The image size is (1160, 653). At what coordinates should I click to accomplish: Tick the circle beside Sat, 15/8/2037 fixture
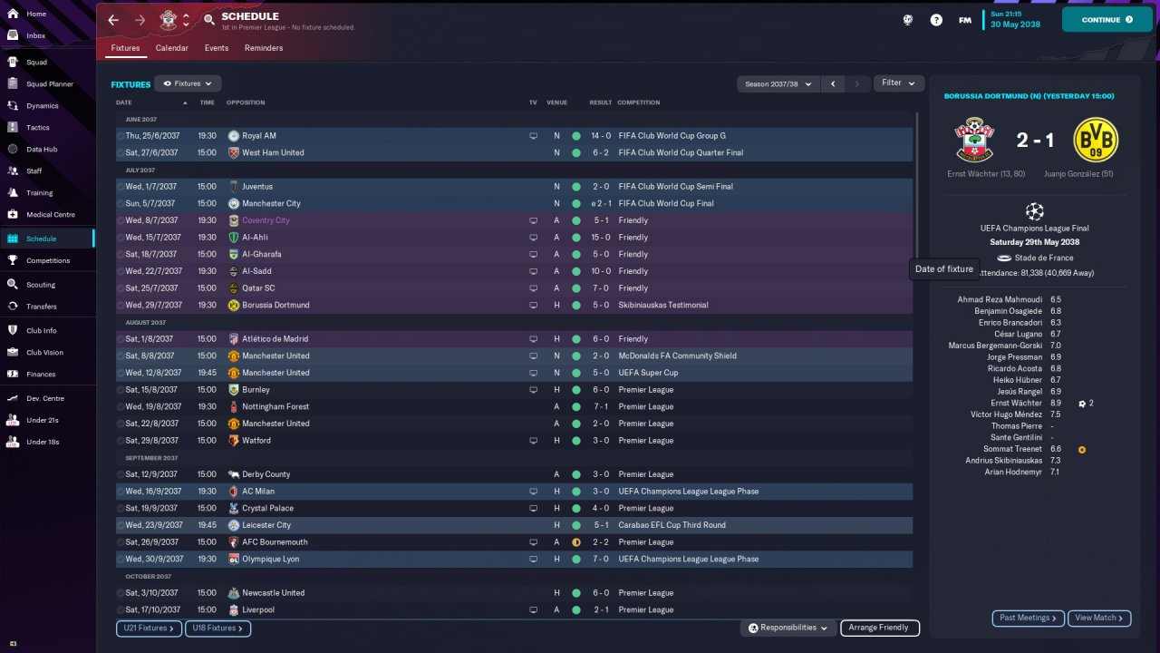(x=121, y=390)
